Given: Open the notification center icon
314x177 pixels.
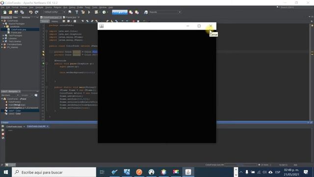Looking at the screenshot, I should tap(306, 172).
